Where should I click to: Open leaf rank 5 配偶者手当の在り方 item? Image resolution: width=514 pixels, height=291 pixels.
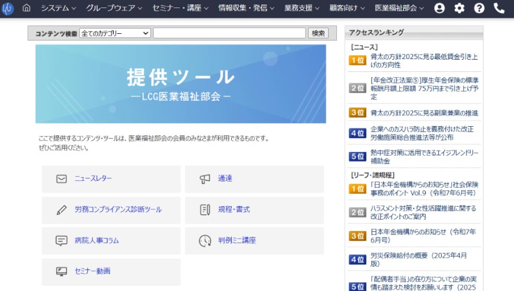(x=423, y=283)
